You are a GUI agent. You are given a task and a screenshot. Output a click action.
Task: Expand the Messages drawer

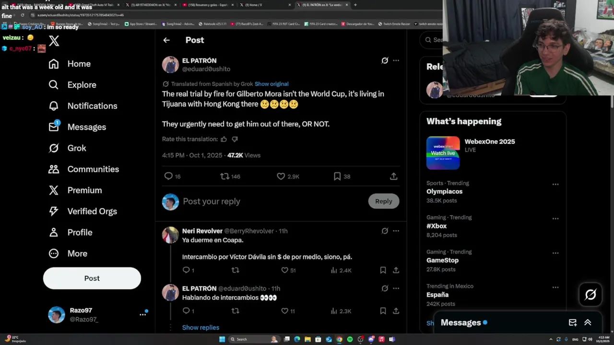588,323
